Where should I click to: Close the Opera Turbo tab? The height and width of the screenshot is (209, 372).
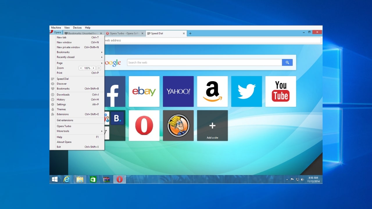click(142, 33)
